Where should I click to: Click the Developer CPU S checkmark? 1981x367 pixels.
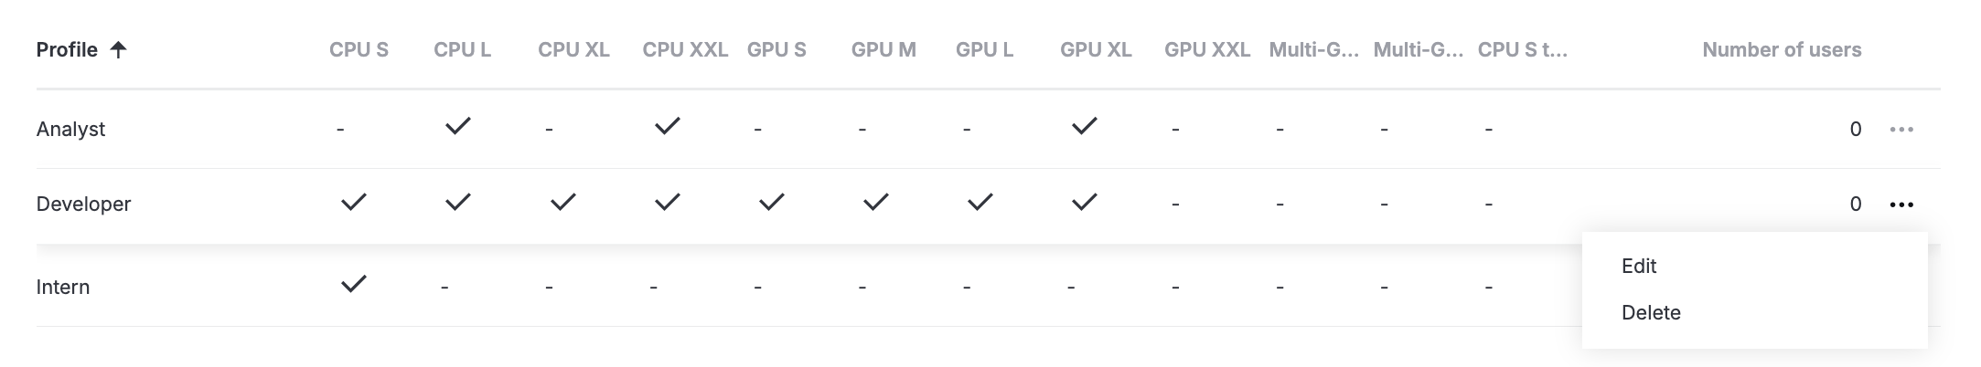pos(353,202)
